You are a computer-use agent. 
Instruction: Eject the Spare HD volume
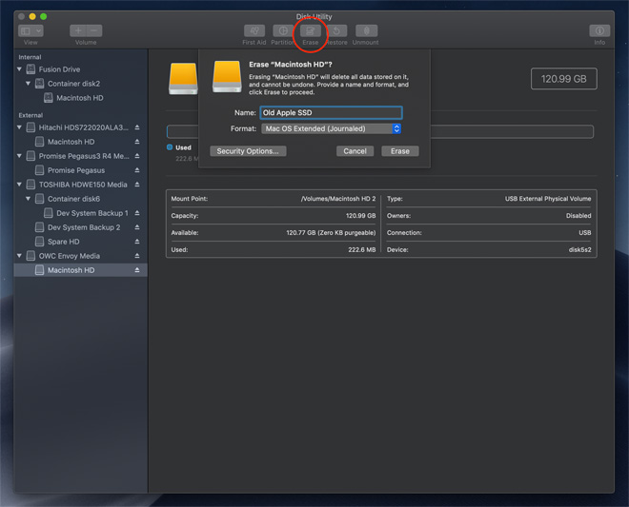[137, 242]
